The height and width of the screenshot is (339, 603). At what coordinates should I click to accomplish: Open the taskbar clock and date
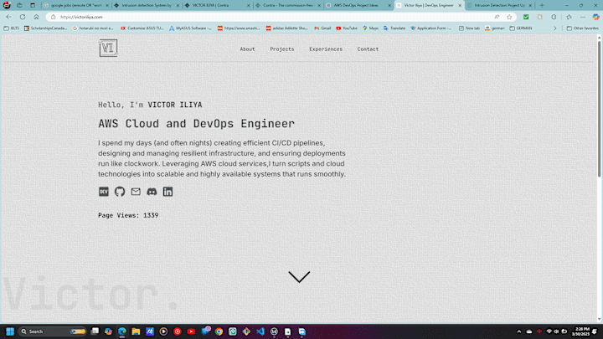tap(581, 331)
